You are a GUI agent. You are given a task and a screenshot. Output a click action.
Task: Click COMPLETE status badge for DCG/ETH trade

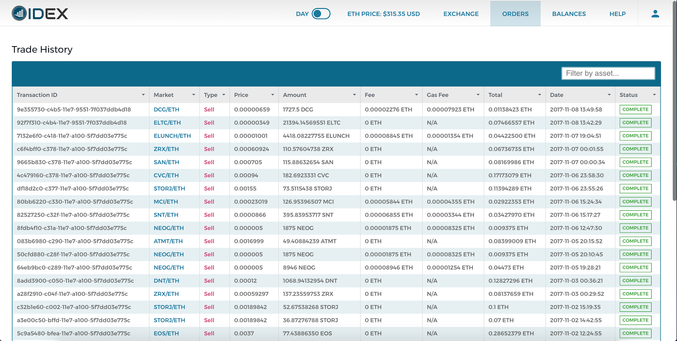click(x=635, y=110)
